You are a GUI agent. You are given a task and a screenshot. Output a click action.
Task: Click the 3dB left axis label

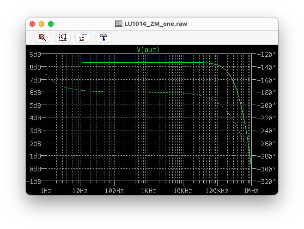pos(35,131)
